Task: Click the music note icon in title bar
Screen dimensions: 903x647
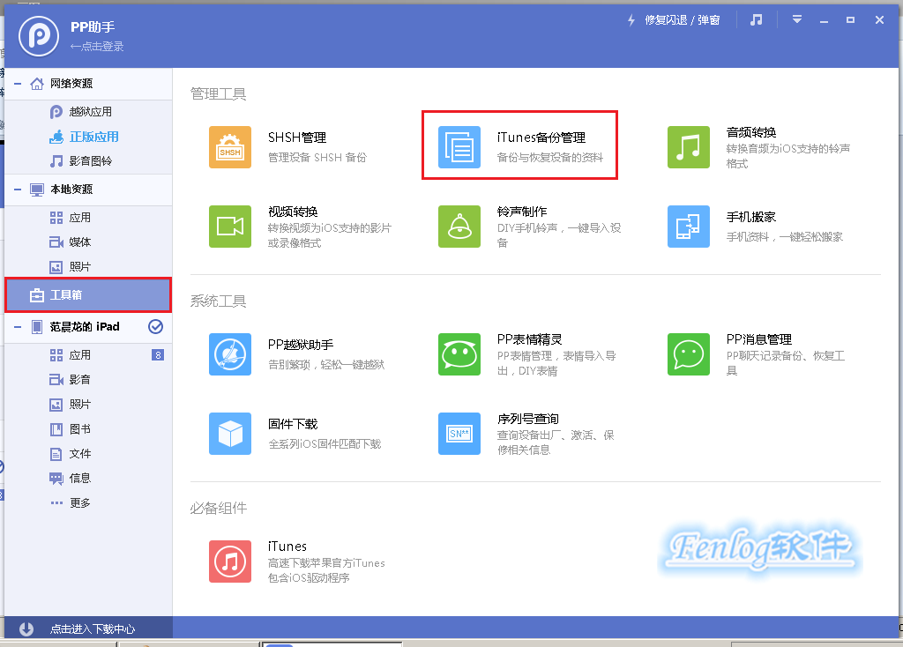Action: point(756,20)
